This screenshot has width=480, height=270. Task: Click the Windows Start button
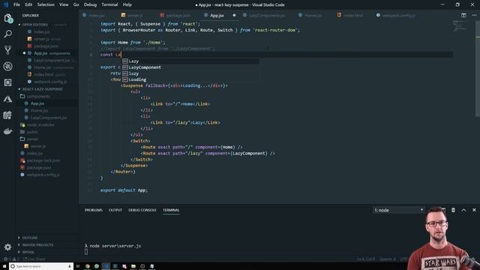(x=4, y=266)
